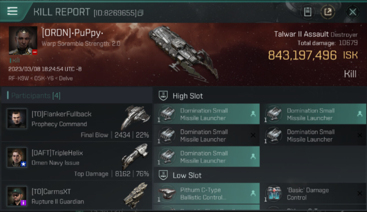Open the clipboard notes icon

pos(307,12)
